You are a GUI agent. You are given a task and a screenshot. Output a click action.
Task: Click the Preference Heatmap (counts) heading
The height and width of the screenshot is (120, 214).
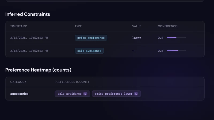(x=38, y=70)
